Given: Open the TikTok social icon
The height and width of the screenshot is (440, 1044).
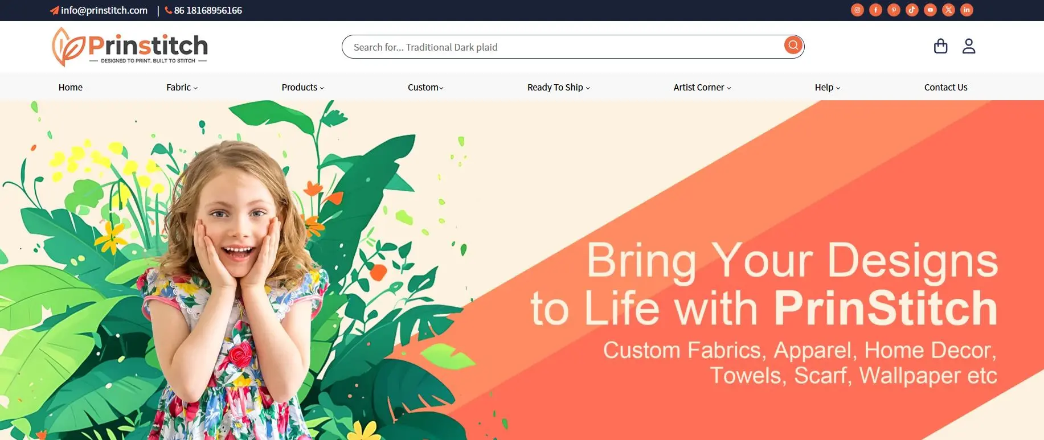Looking at the screenshot, I should pos(912,10).
